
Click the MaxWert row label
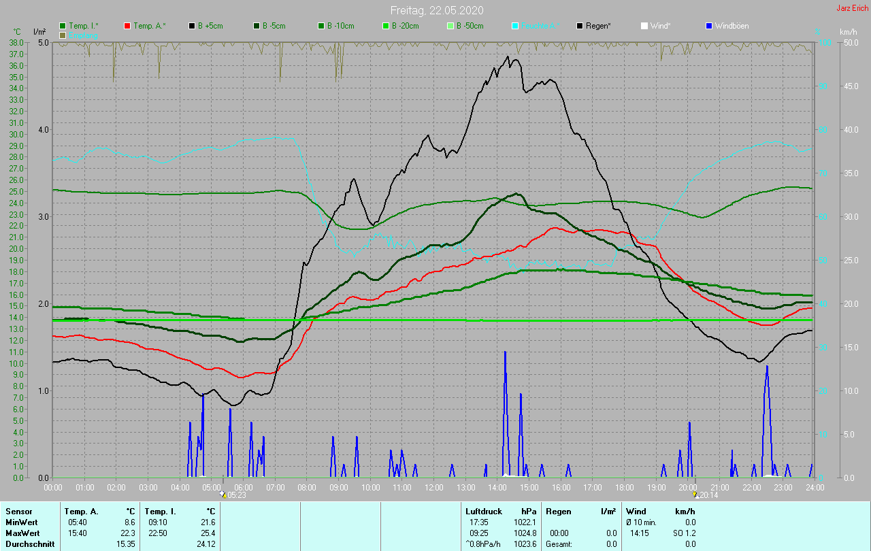point(20,533)
